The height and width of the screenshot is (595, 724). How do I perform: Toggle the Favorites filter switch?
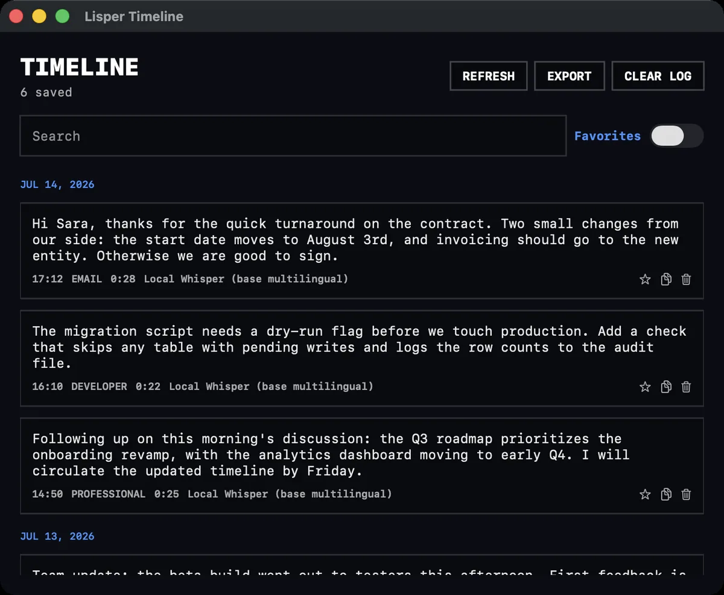click(x=677, y=136)
